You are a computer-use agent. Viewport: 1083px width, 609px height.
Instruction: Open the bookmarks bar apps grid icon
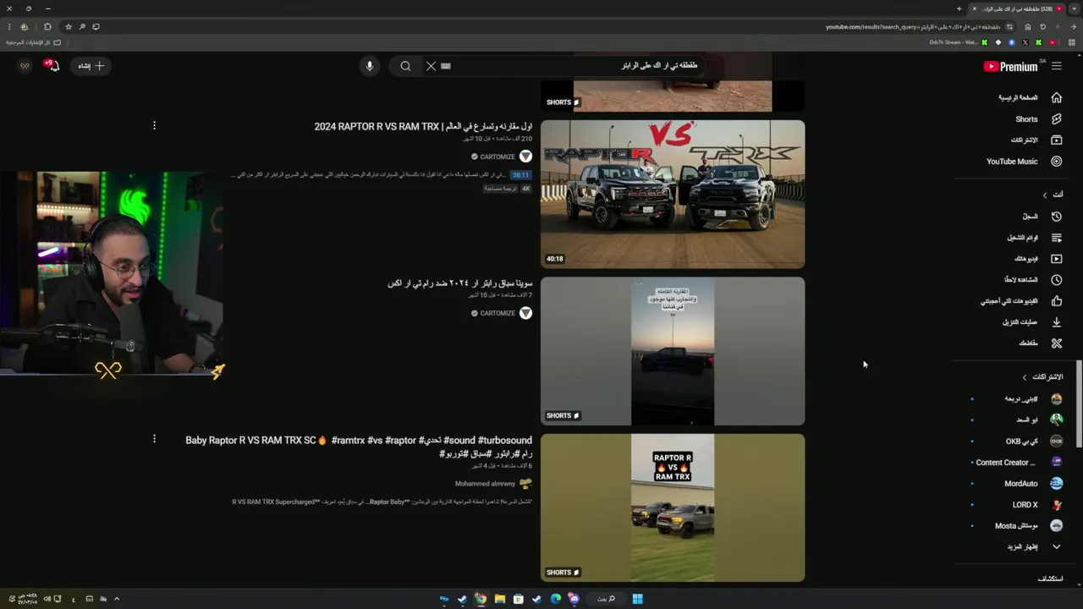1073,42
